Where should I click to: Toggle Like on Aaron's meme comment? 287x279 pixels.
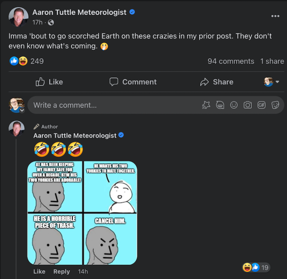[39, 271]
